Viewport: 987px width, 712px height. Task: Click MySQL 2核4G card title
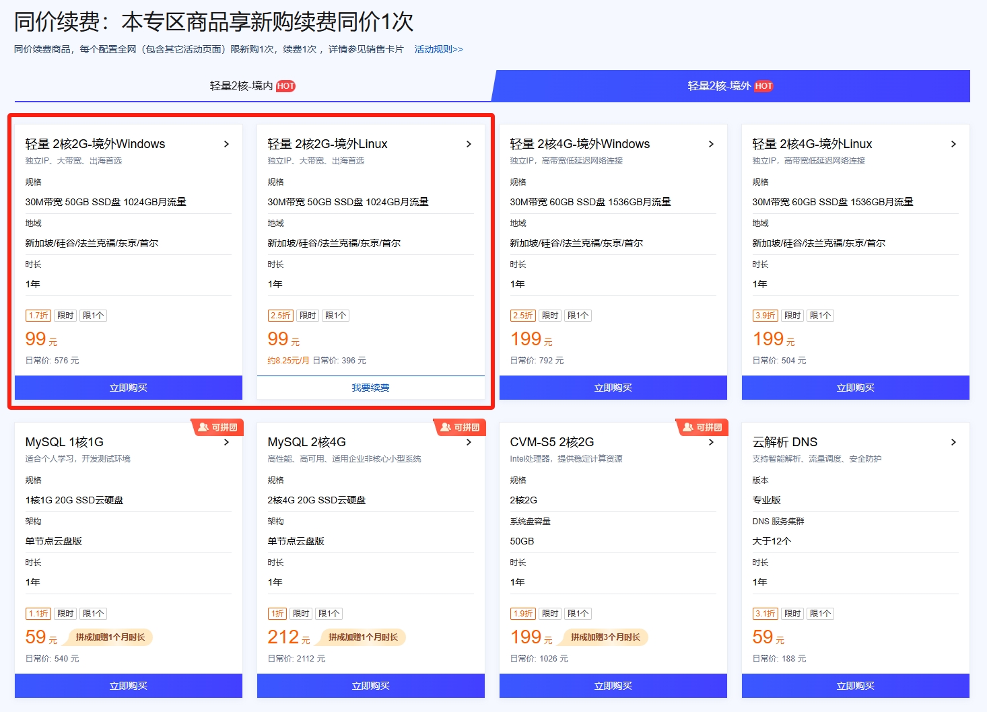click(306, 442)
